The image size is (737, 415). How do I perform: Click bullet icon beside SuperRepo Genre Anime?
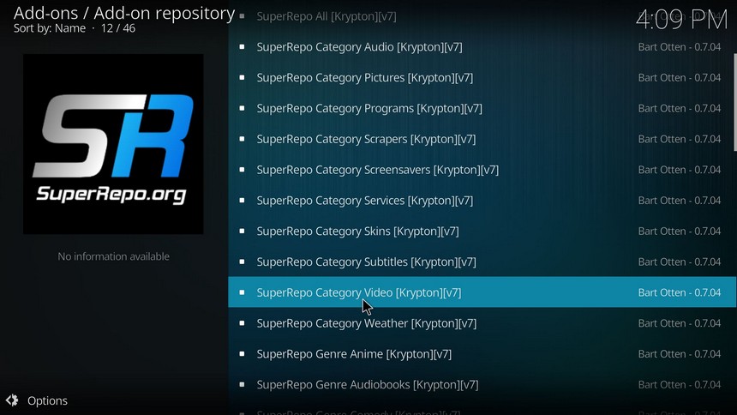tap(242, 354)
